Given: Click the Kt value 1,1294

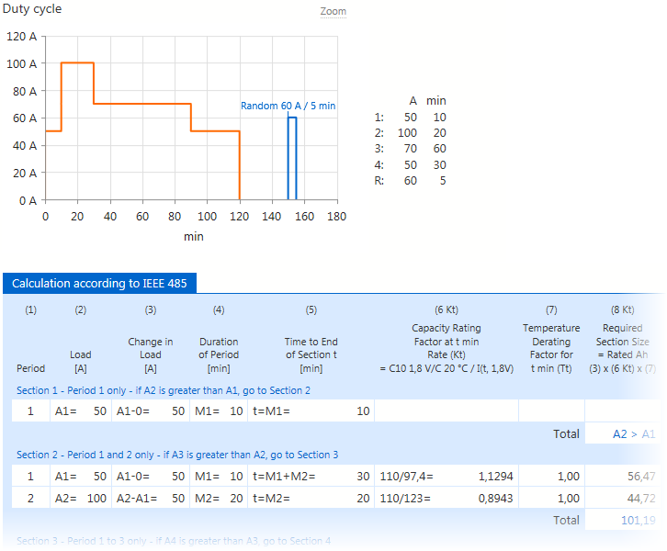Looking at the screenshot, I should [x=495, y=477].
